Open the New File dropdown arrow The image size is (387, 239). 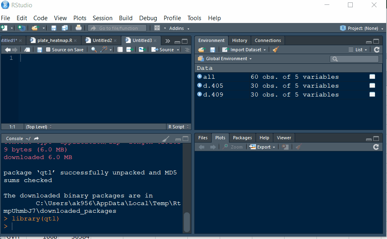click(12, 28)
